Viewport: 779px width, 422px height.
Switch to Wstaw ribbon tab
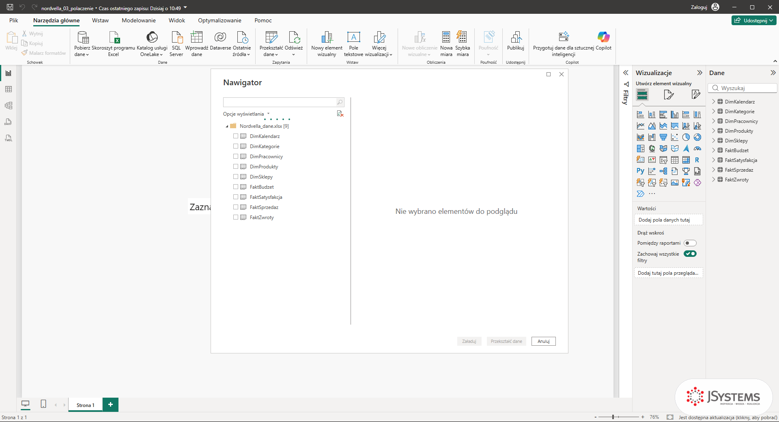pyautogui.click(x=100, y=20)
